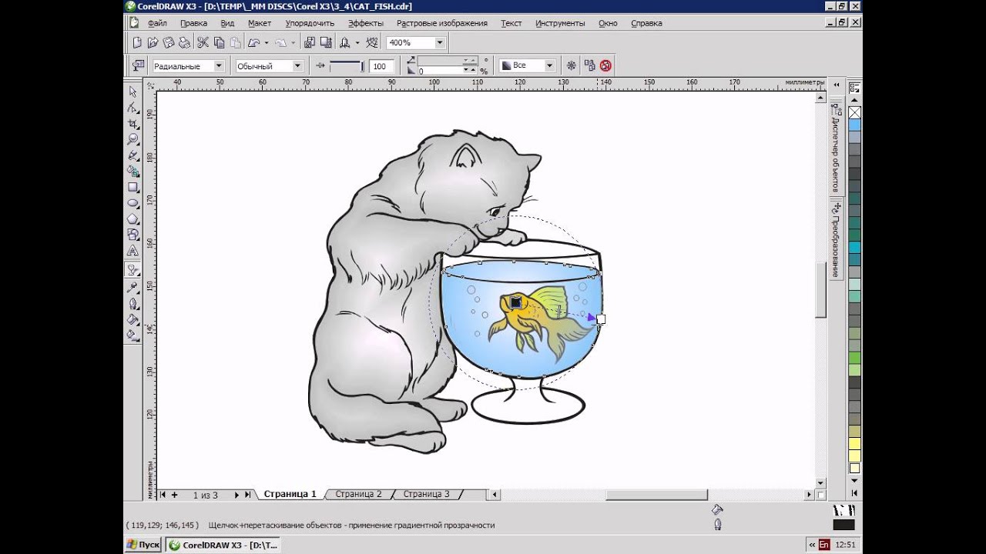Click the Clear transparency icon
The height and width of the screenshot is (554, 986).
[x=605, y=66]
